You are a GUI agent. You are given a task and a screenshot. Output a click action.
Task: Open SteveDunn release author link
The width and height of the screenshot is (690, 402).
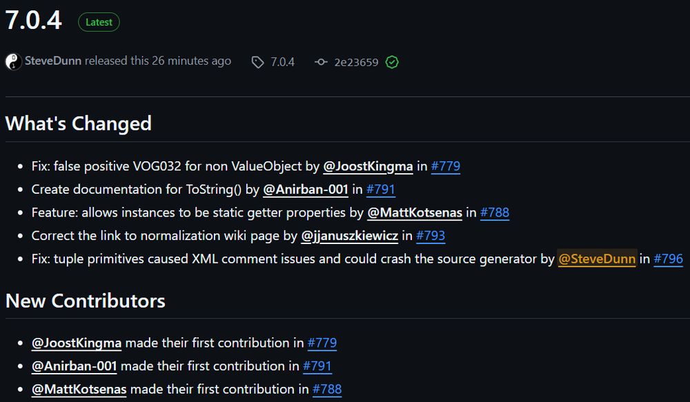click(53, 61)
